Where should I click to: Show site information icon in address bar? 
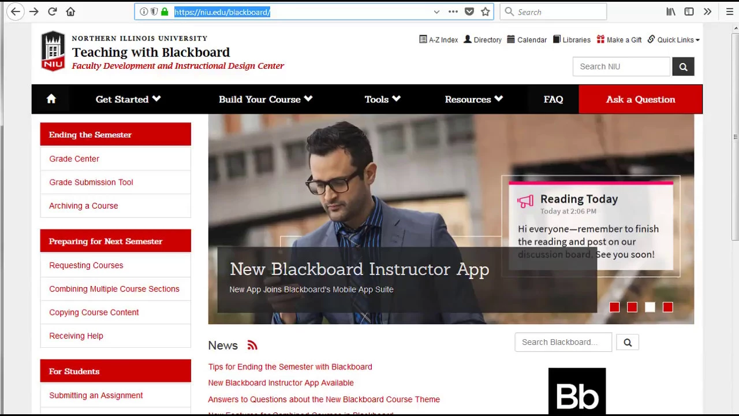[144, 12]
